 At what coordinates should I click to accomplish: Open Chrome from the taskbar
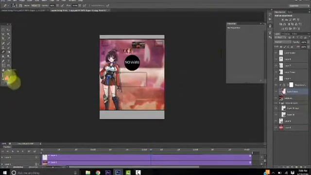[98, 173]
